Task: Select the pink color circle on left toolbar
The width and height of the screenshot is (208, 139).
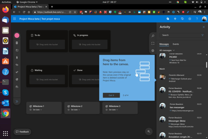Action: tap(17, 35)
